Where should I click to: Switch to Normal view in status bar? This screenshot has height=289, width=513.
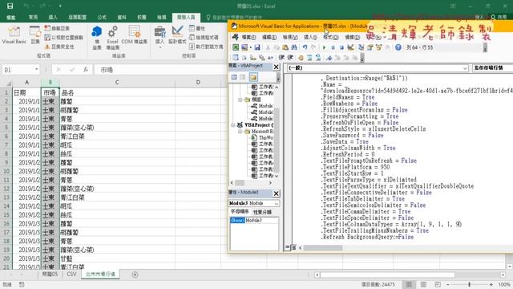coord(409,284)
